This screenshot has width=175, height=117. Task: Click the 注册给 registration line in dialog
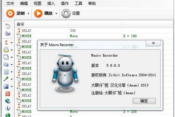(113, 93)
